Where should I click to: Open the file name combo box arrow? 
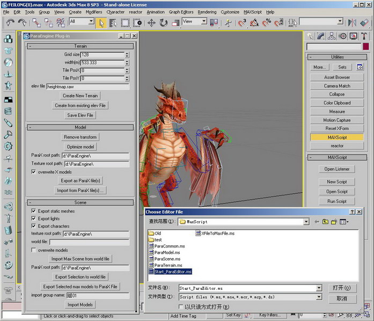tap(319, 288)
